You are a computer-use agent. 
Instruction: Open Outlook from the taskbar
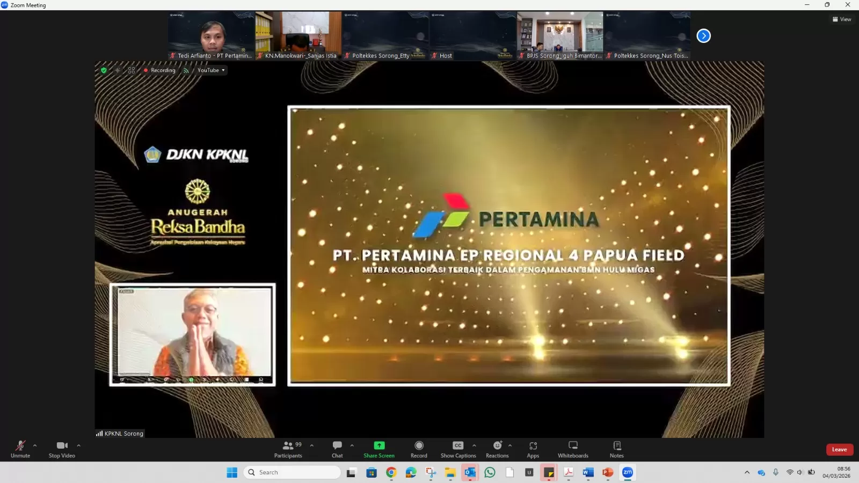click(470, 472)
